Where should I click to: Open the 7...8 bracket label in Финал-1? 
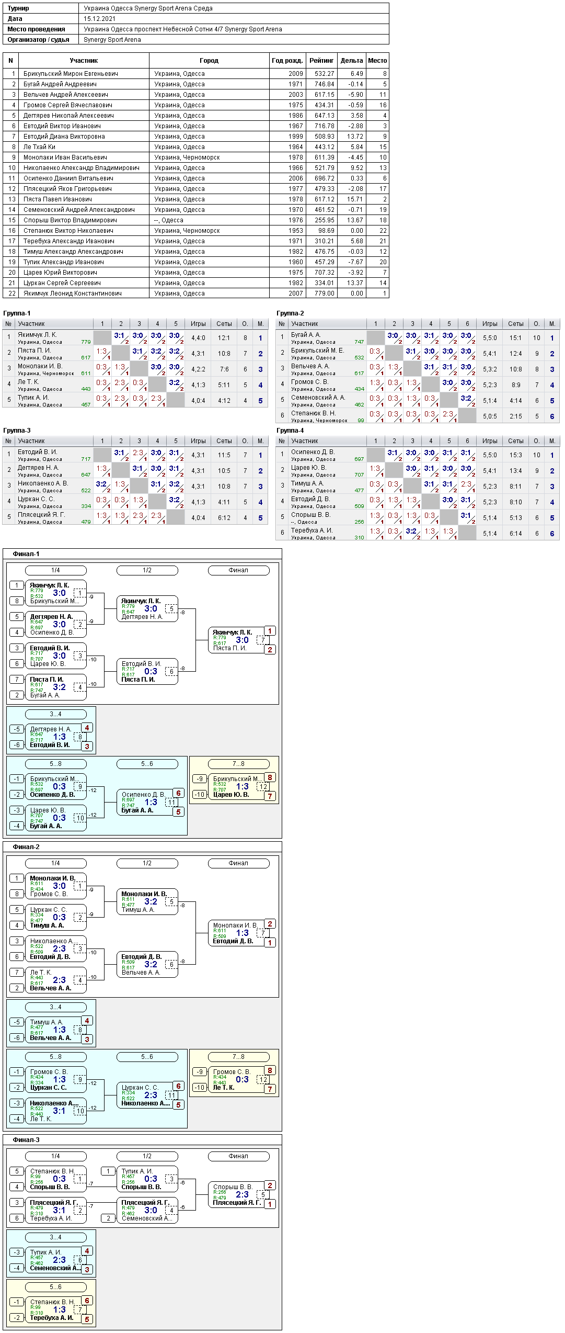(238, 764)
